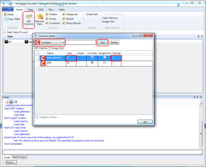The image size is (206, 167).
Task: Toggle the Categories checkbox
Action: tap(64, 14)
